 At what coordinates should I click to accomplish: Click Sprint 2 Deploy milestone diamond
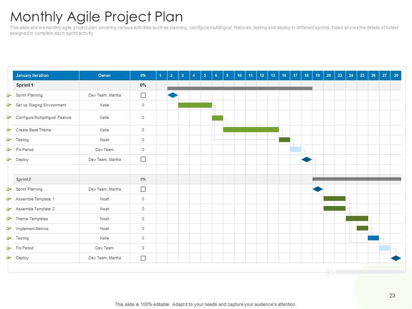pos(396,258)
